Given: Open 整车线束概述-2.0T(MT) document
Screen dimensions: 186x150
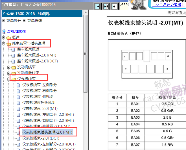Looking at the screenshot, I should pyautogui.click(x=36, y=55).
